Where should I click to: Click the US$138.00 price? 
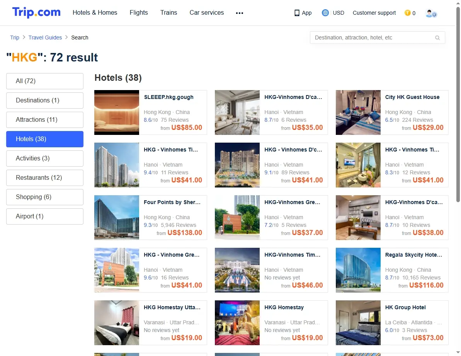pyautogui.click(x=185, y=233)
